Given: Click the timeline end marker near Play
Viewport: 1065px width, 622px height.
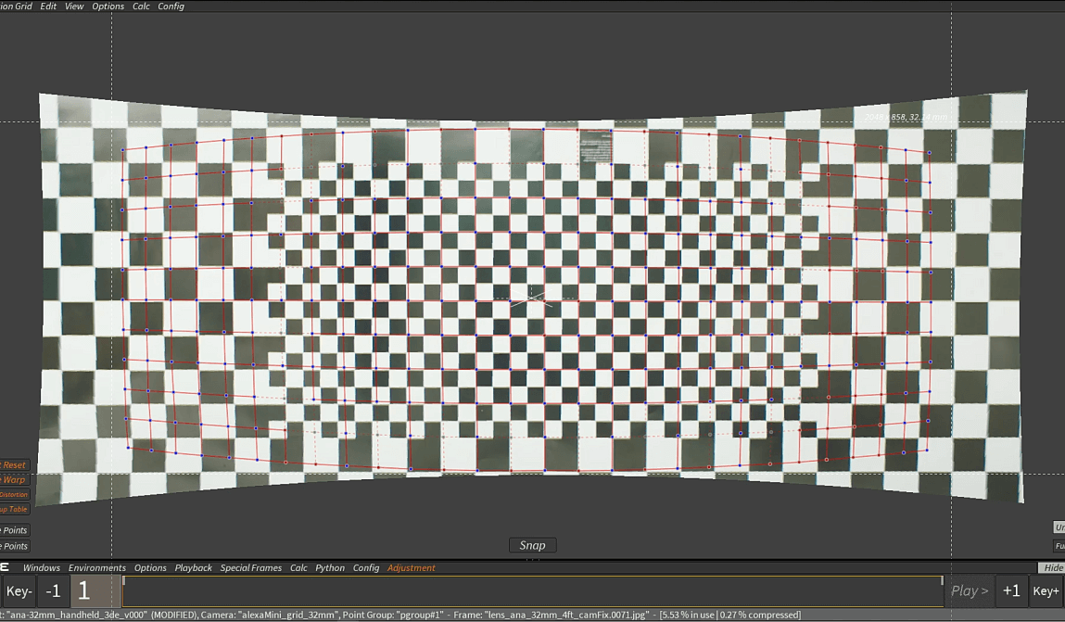Looking at the screenshot, I should pyautogui.click(x=942, y=580).
